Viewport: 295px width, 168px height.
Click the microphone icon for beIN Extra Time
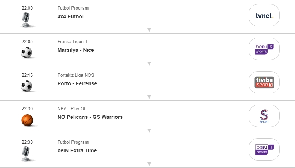coord(27,153)
